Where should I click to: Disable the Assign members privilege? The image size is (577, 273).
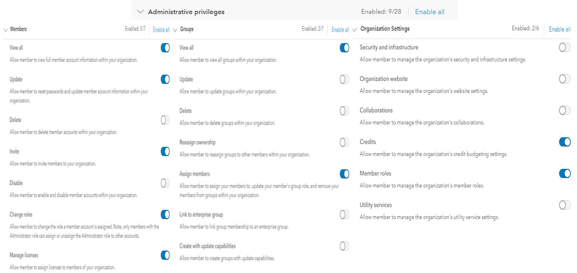pos(344,174)
